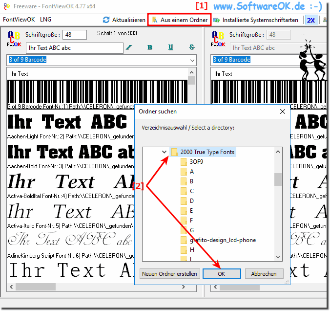Select folder 'A' in directory tree
Viewport: 330px width, 311px height.
click(192, 172)
